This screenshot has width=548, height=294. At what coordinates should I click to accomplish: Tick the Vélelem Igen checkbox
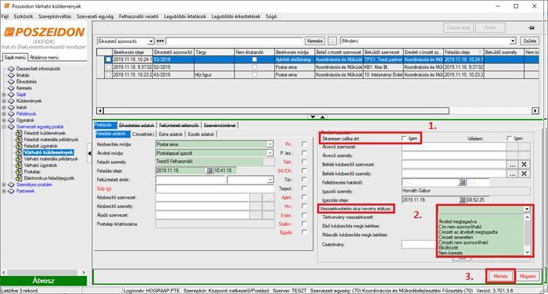point(509,138)
